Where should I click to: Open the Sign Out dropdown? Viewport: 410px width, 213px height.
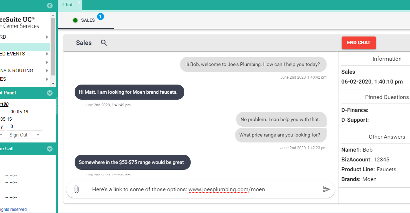(24, 135)
